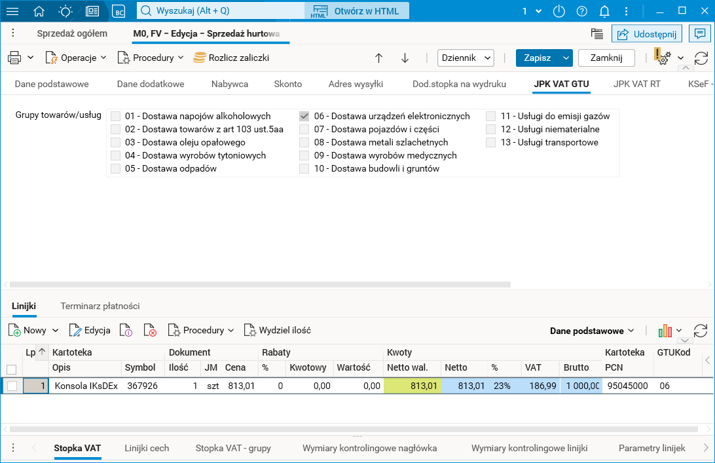Refresh the Linijki lines grid

click(x=701, y=331)
